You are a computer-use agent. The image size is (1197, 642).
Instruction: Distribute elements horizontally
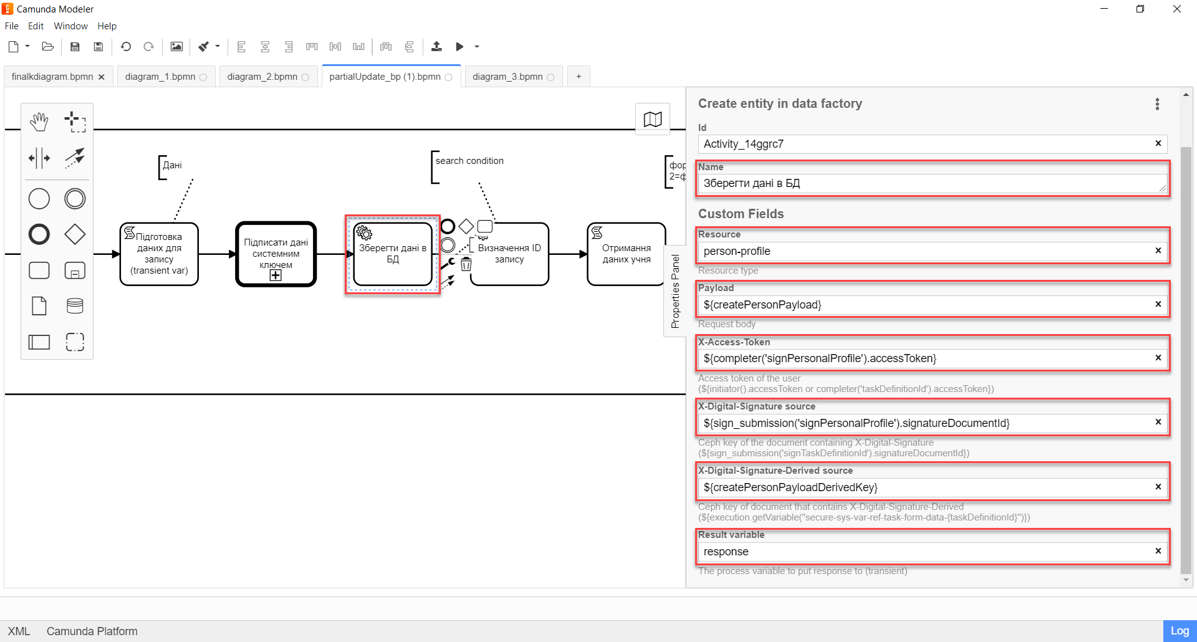tap(387, 47)
